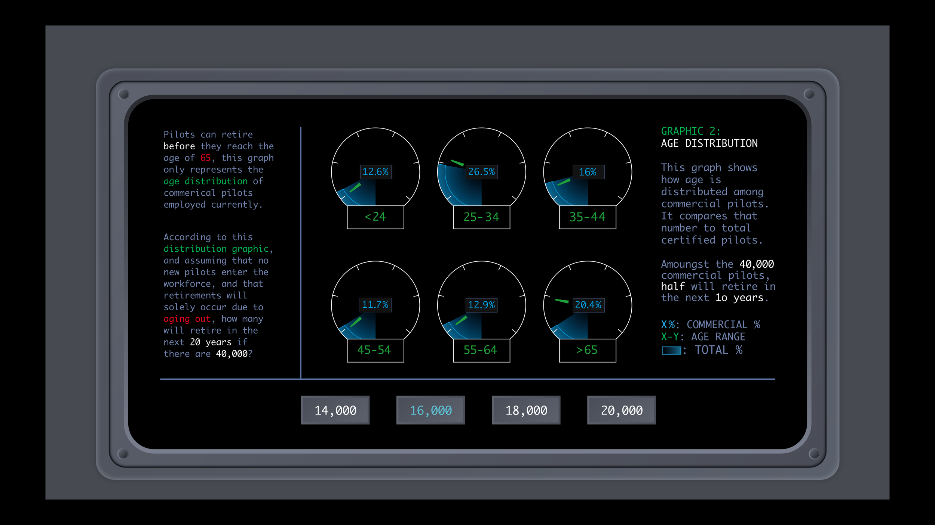This screenshot has height=525, width=935.
Task: Click the 26.5% percentage readout
Action: (x=481, y=172)
